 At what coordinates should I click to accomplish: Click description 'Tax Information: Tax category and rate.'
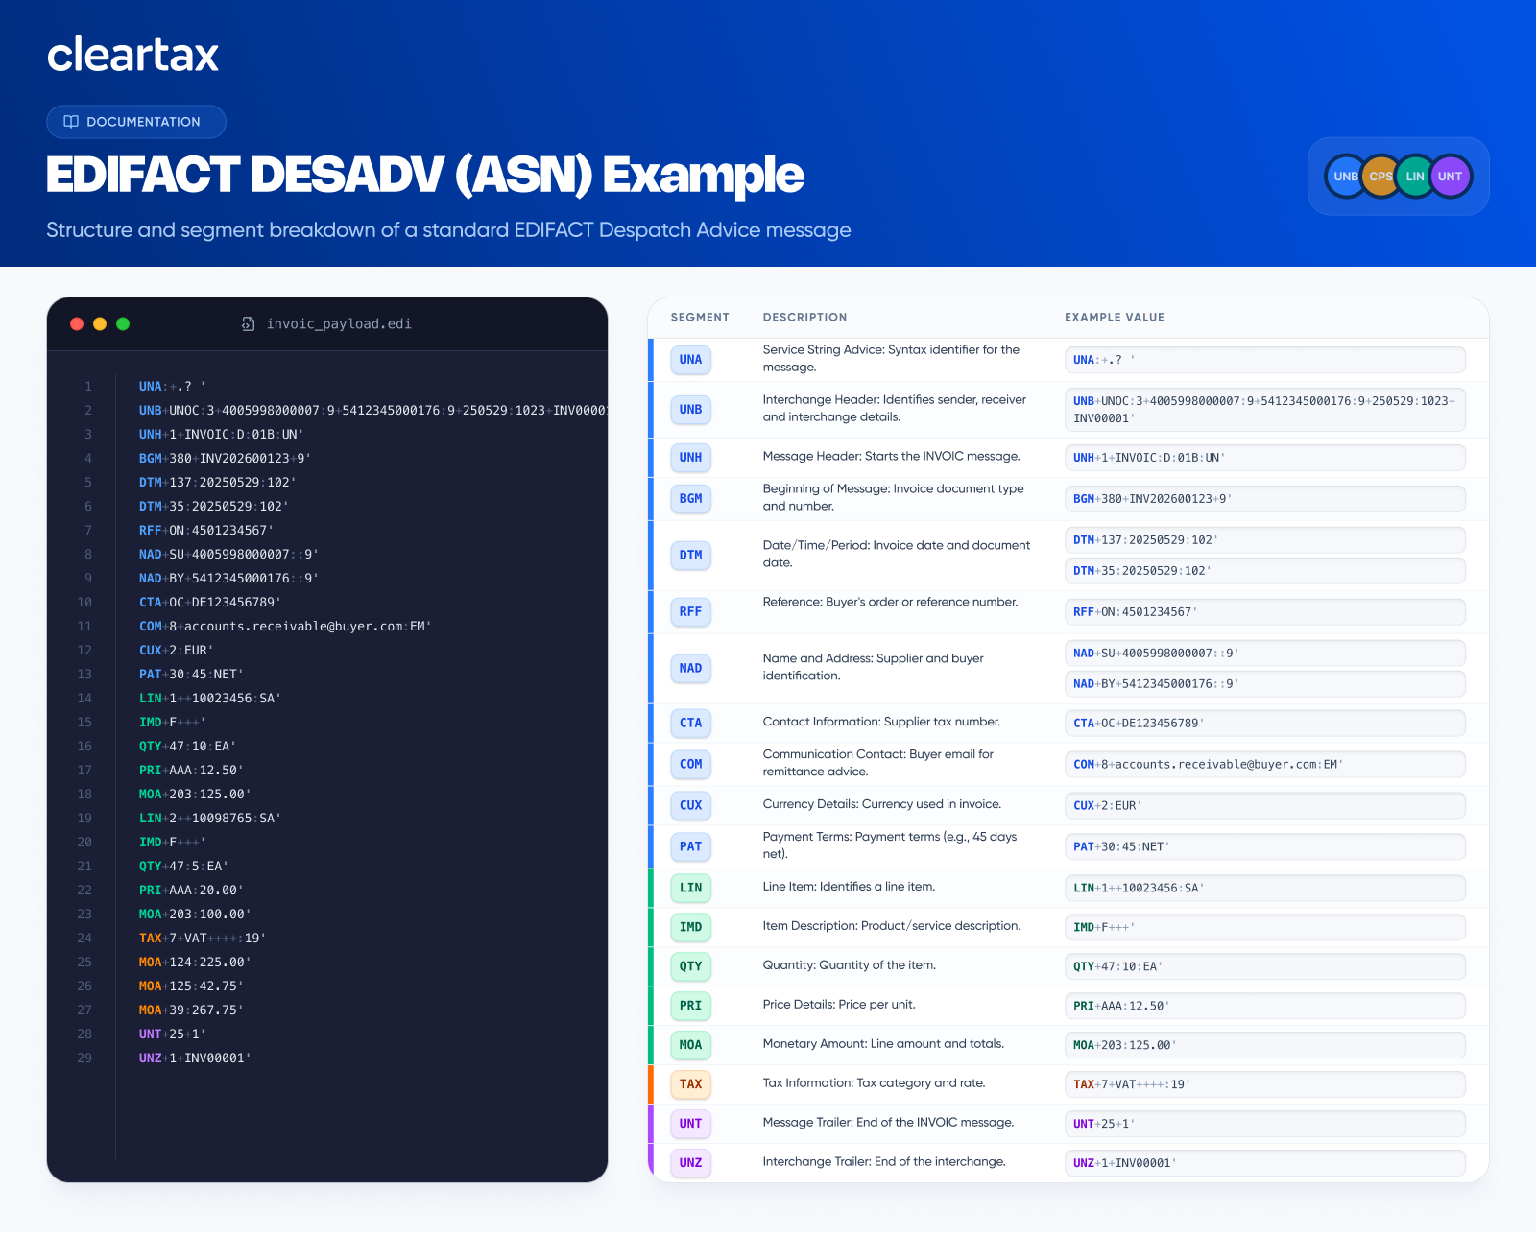pyautogui.click(x=874, y=1083)
